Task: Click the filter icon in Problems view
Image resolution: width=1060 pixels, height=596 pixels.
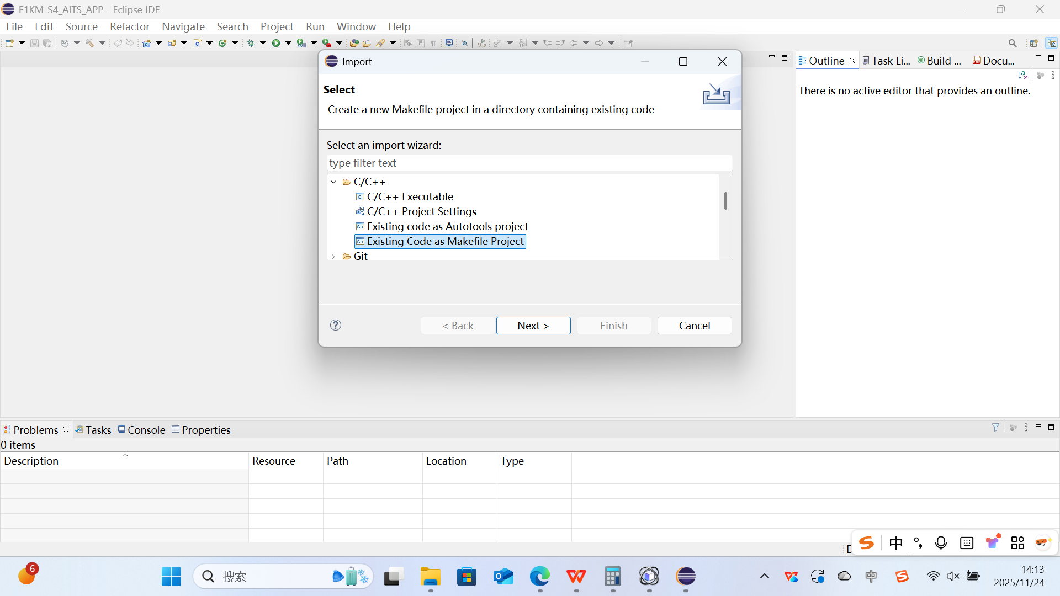Action: point(995,427)
